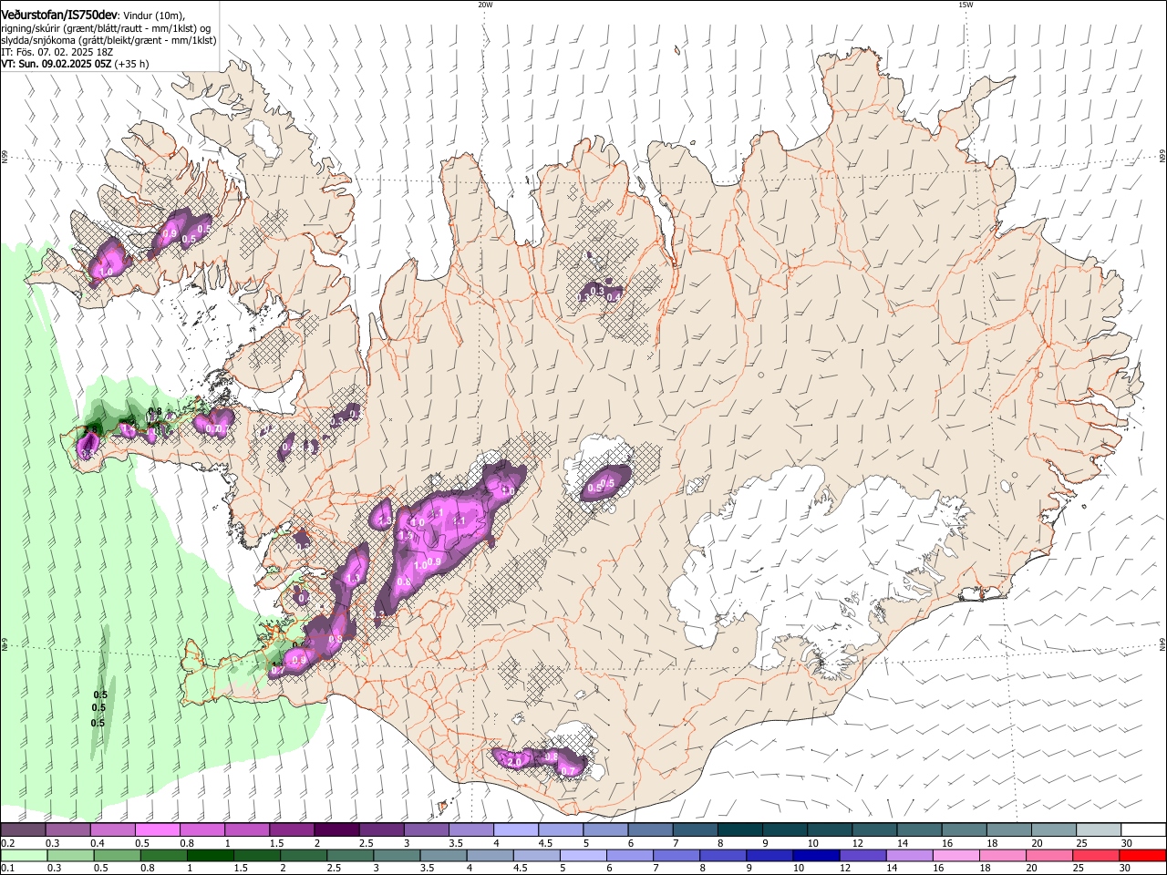Image resolution: width=1167 pixels, height=875 pixels.
Task: Pick the white 30 swatch on the snow scale
Action: coord(1144,830)
